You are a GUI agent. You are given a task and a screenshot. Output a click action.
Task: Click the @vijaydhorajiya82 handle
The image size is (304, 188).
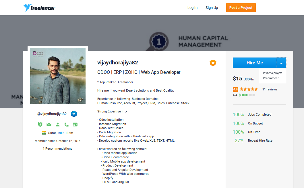pos(52,114)
